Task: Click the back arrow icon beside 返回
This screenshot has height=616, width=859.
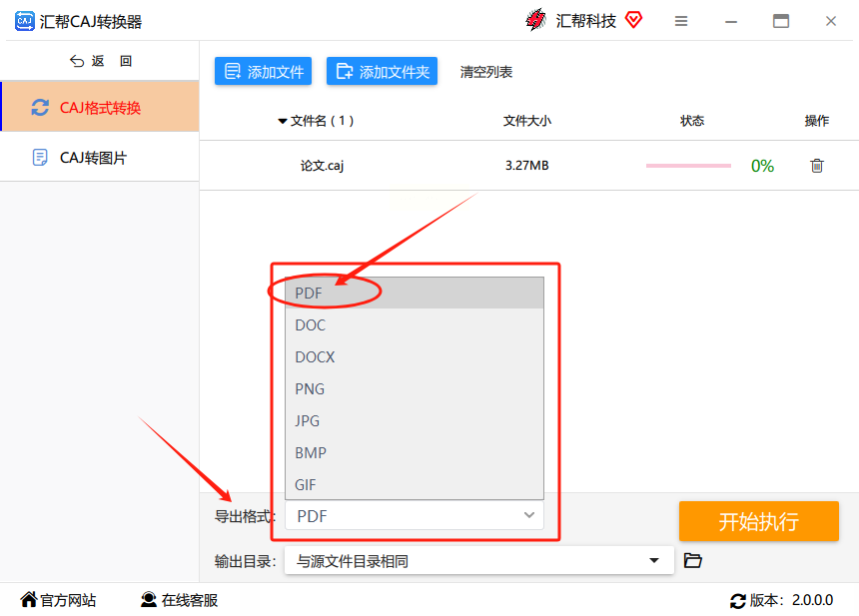Action: pos(77,61)
